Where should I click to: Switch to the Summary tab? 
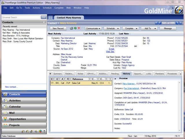click(58, 74)
